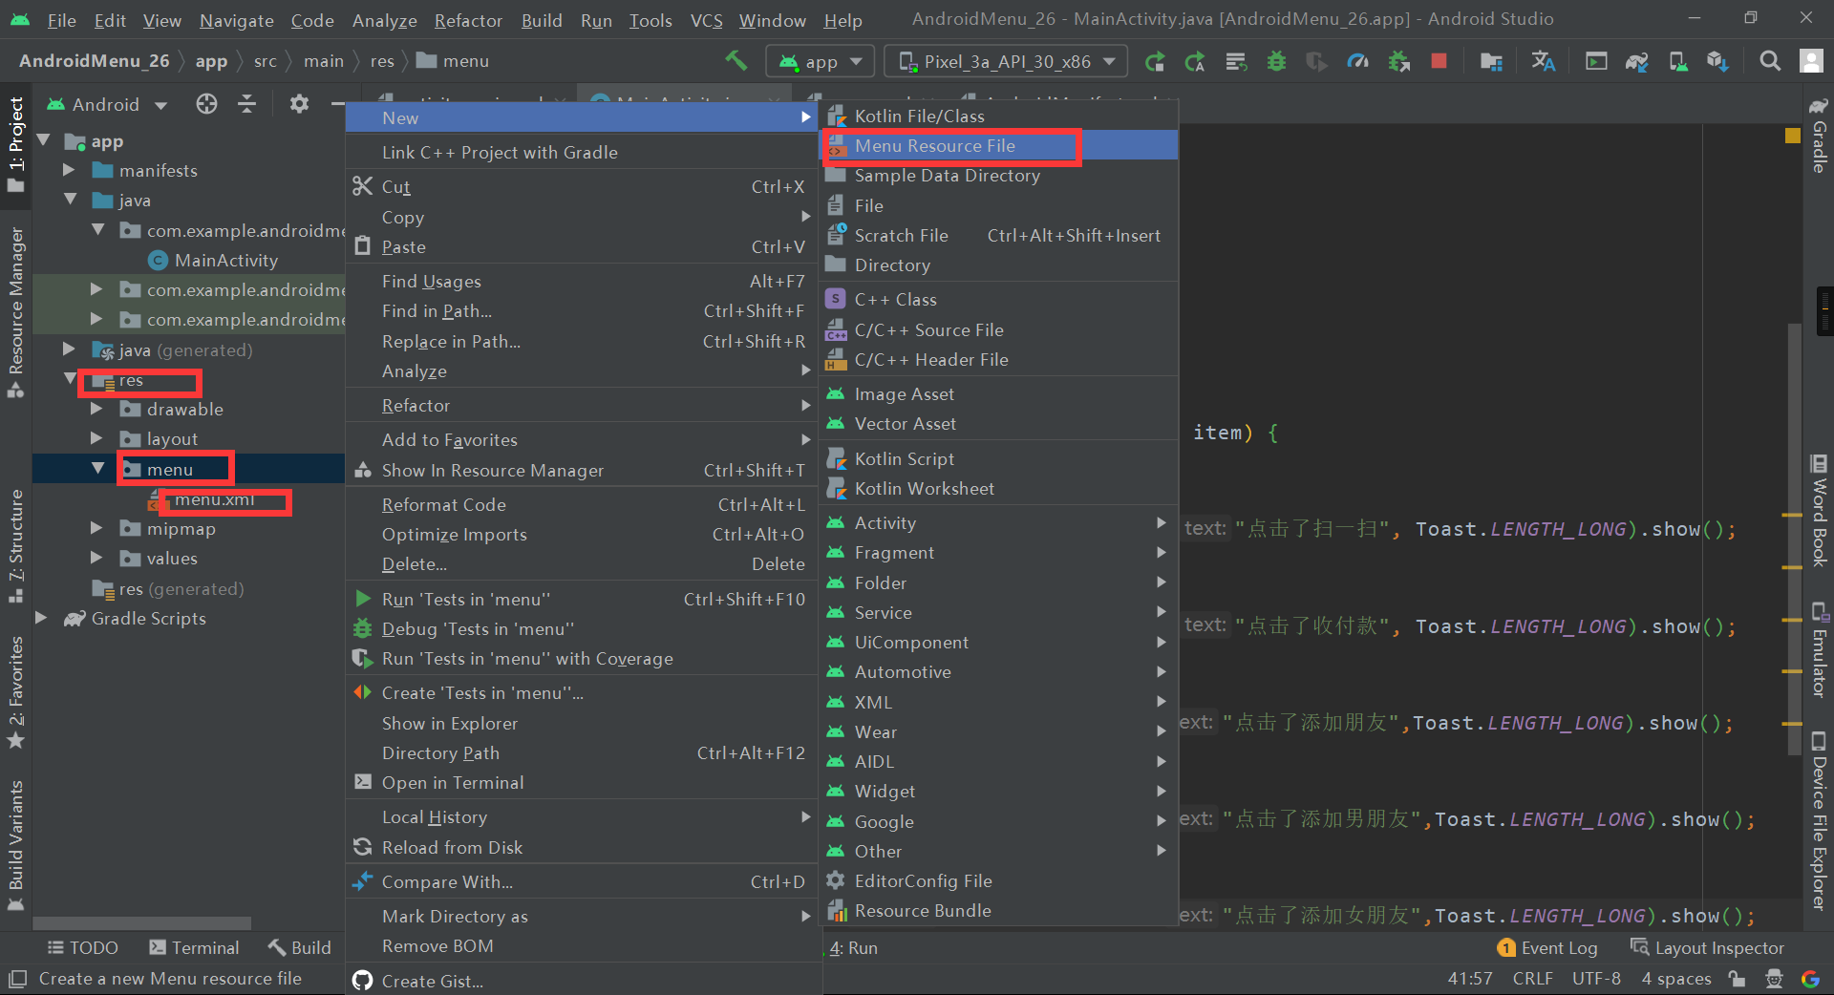Click Apply Changes and Restart Activity icon

(x=1195, y=62)
